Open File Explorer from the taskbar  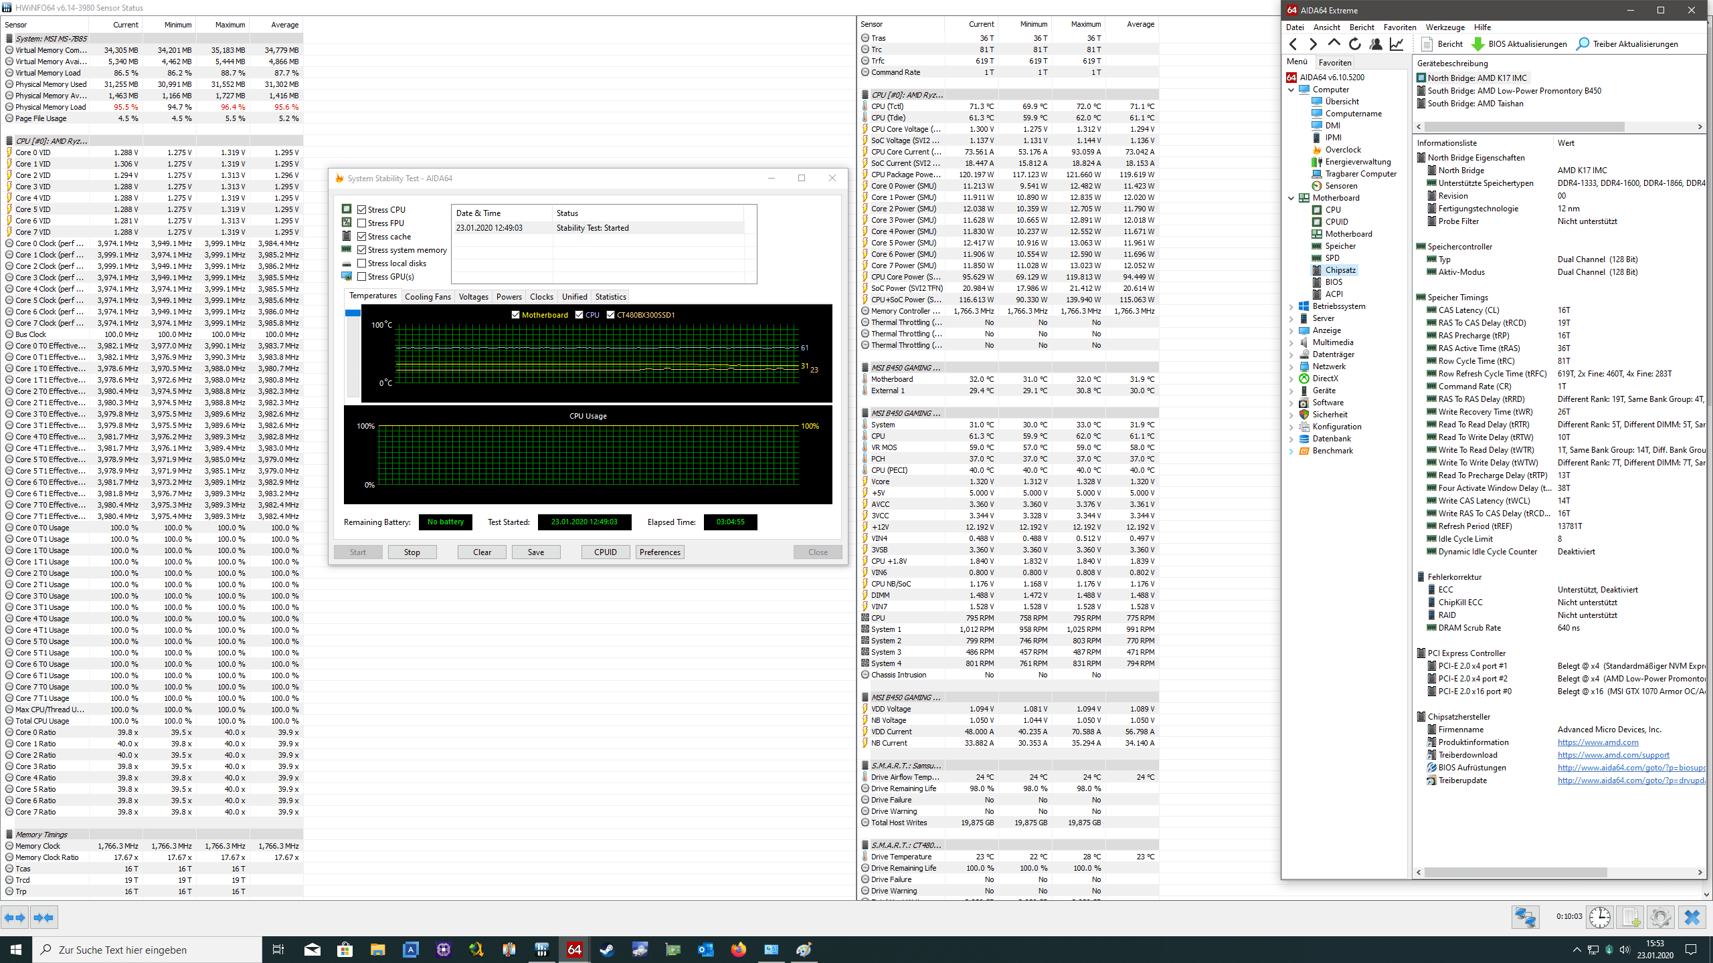click(x=377, y=950)
